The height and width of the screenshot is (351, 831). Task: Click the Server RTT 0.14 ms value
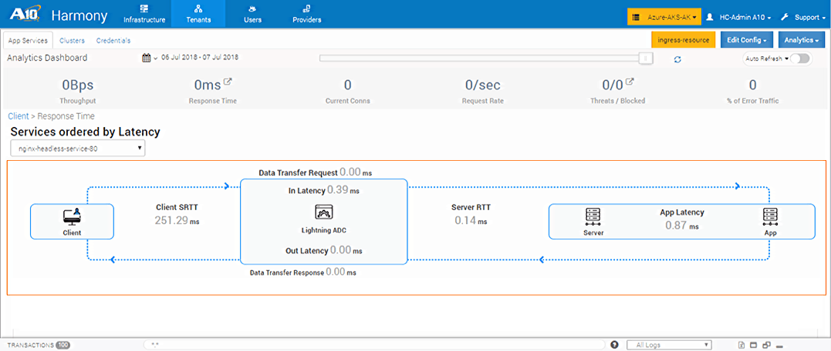click(x=471, y=221)
